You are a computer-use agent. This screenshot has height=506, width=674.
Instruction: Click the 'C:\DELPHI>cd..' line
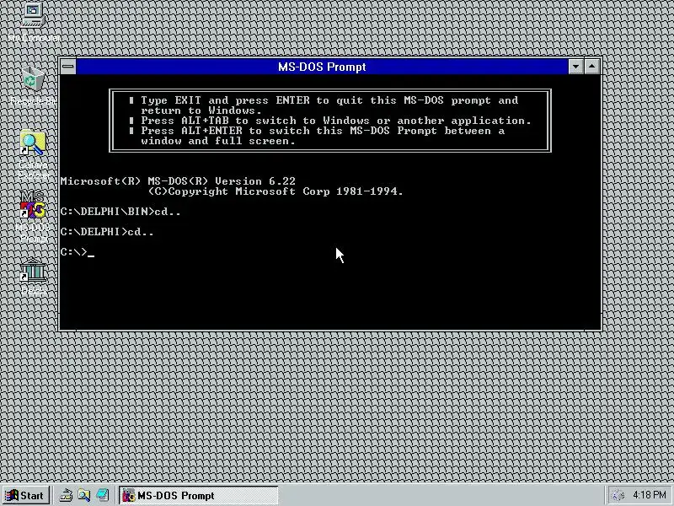tap(107, 232)
